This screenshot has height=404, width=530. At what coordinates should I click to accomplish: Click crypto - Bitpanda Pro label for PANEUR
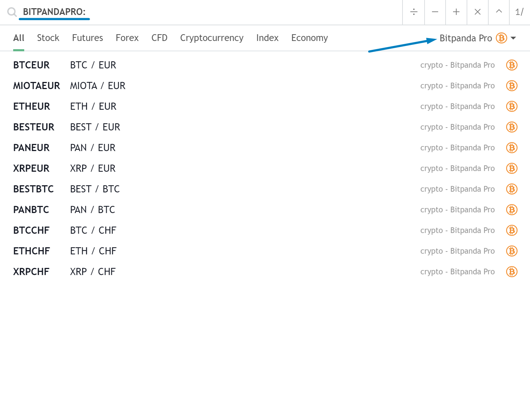coord(457,148)
